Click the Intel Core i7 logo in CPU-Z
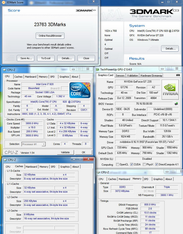 pos(80,90)
